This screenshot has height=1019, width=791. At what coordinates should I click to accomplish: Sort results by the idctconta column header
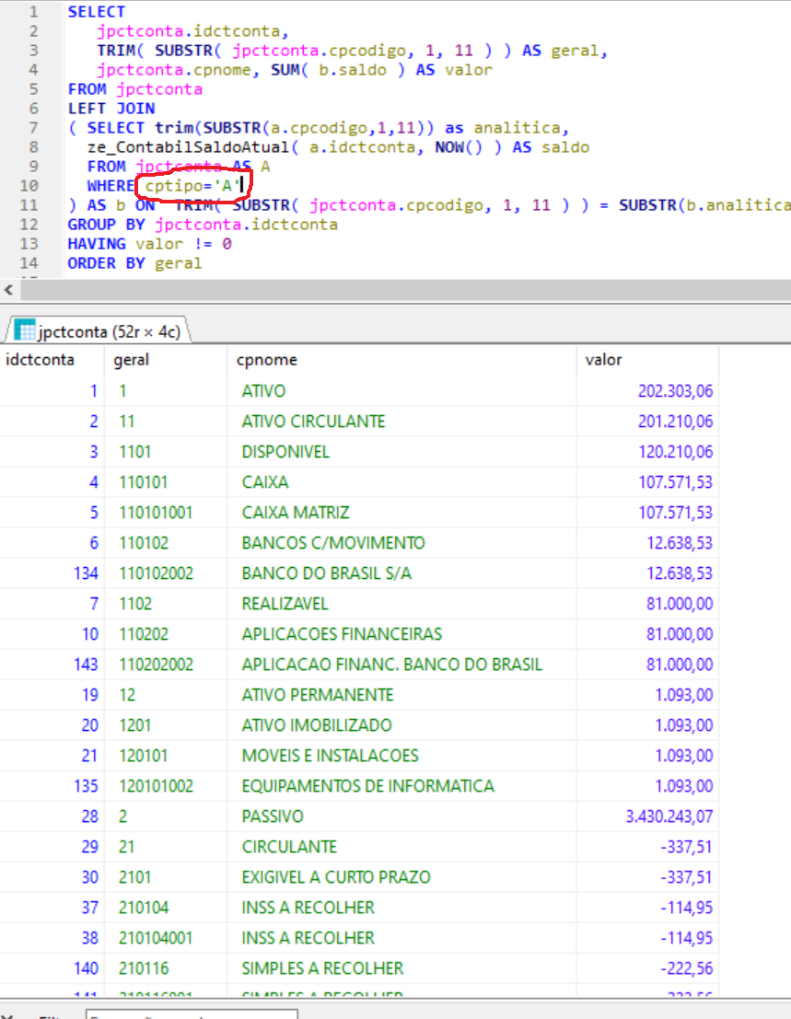coord(41,360)
